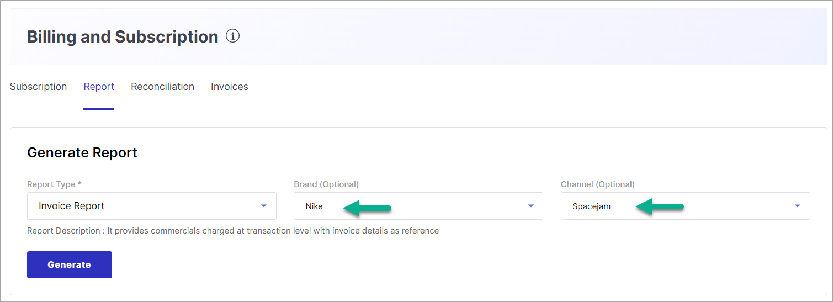The image size is (833, 302).
Task: Select the Report tab
Action: click(x=99, y=87)
